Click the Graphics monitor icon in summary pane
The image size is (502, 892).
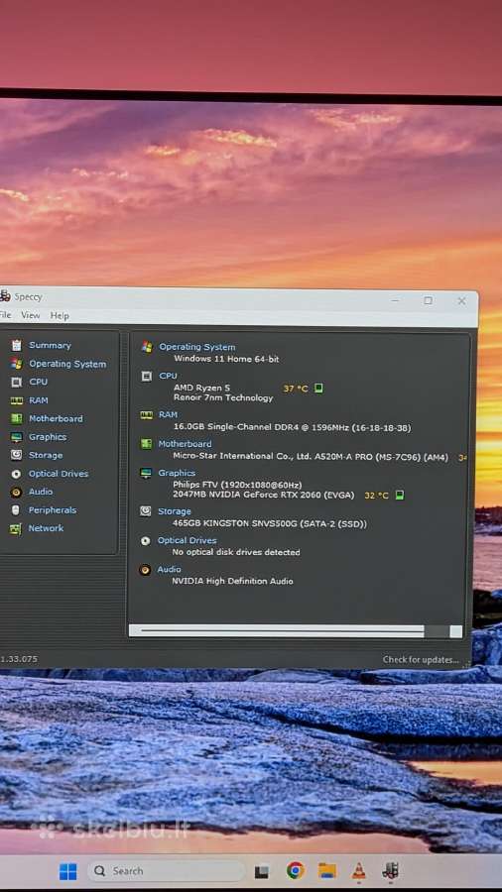point(146,473)
